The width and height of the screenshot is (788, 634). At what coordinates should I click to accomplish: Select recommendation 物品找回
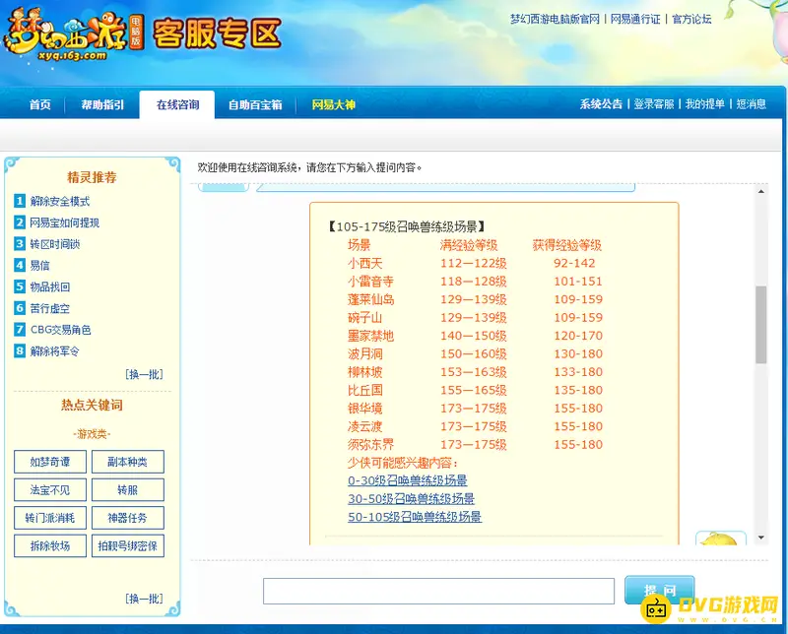coord(50,286)
